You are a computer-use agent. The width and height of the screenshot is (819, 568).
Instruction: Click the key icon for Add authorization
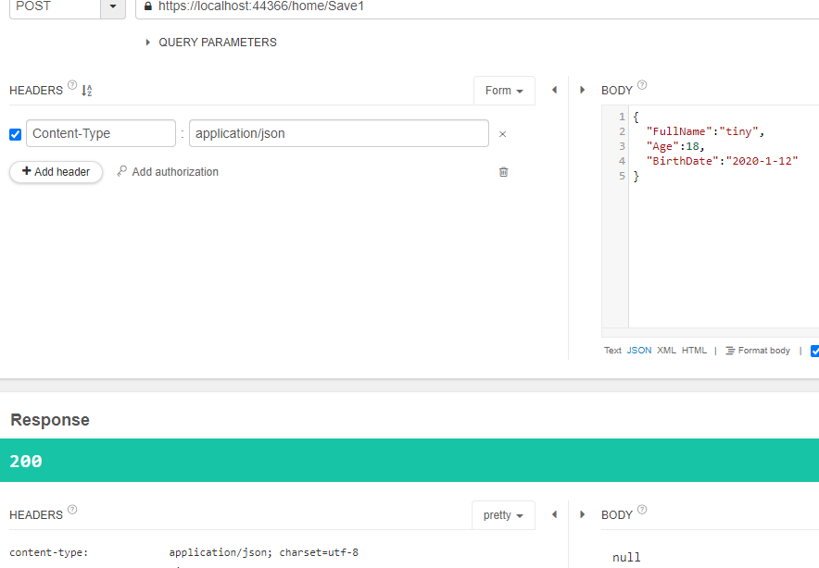click(x=121, y=171)
